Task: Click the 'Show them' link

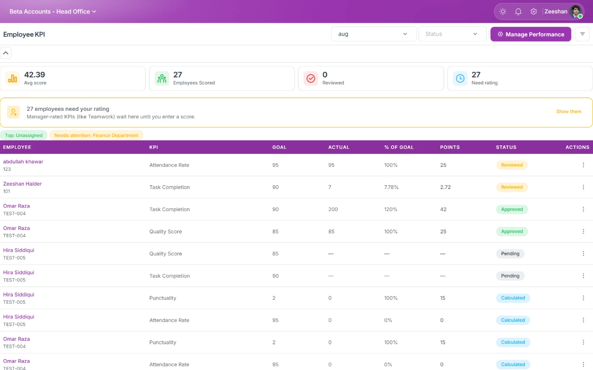Action: point(569,112)
